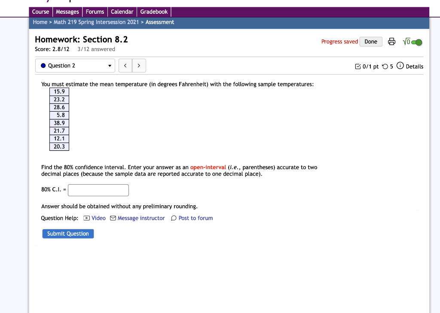Click the Video help icon
The height and width of the screenshot is (313, 440).
(87, 218)
